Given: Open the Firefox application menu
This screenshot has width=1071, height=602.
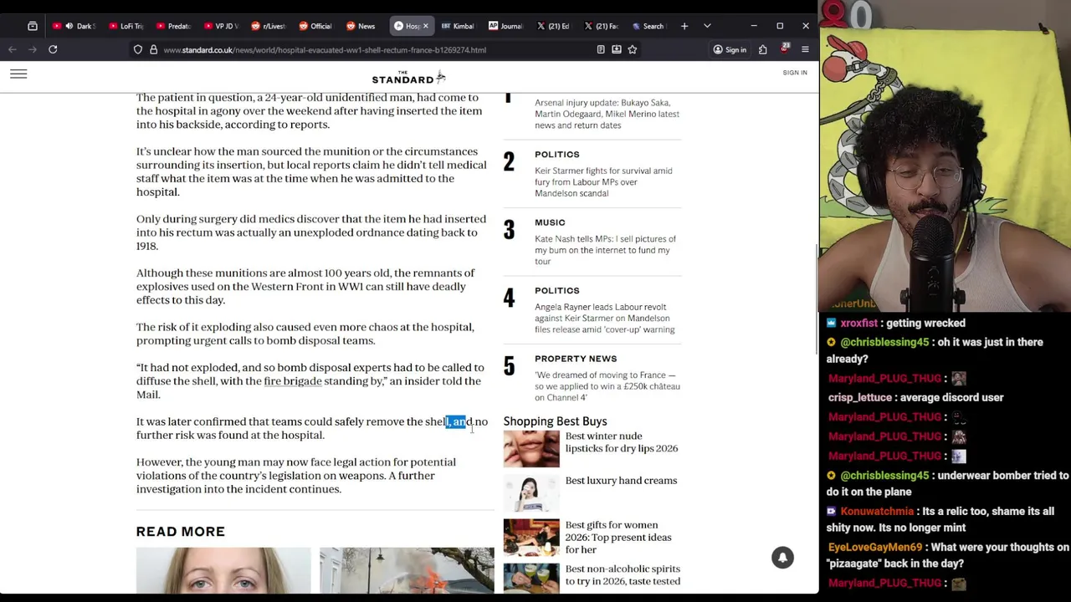Looking at the screenshot, I should click(805, 49).
